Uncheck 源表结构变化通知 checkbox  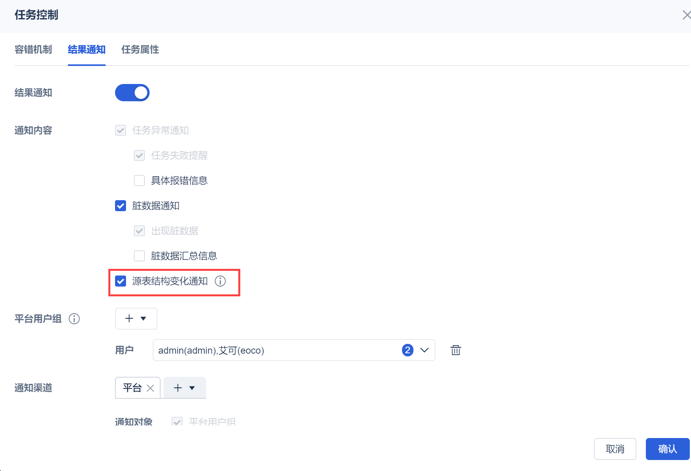click(121, 281)
